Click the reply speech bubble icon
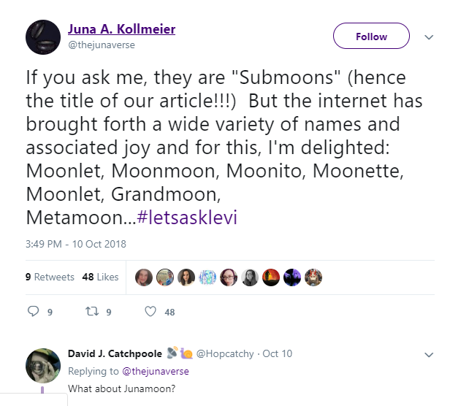 pos(33,311)
